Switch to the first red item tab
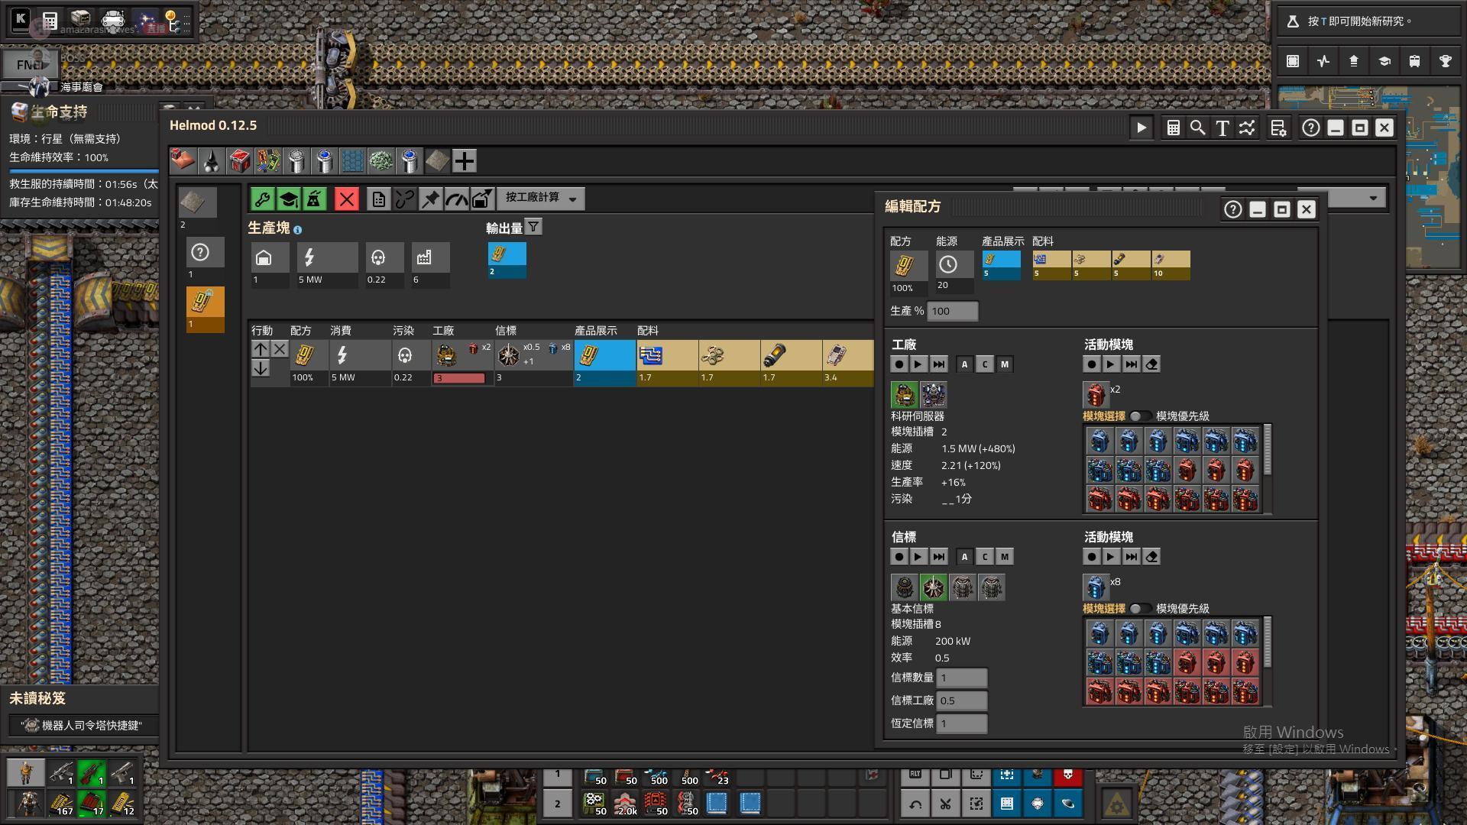 click(183, 161)
